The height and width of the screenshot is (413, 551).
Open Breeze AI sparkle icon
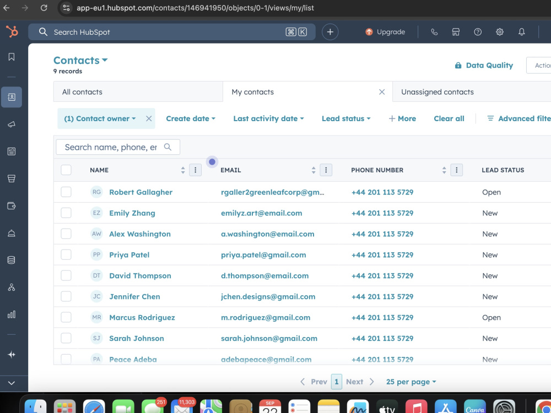point(12,354)
